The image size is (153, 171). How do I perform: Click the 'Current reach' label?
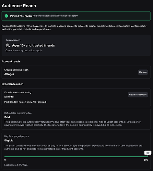(13, 40)
